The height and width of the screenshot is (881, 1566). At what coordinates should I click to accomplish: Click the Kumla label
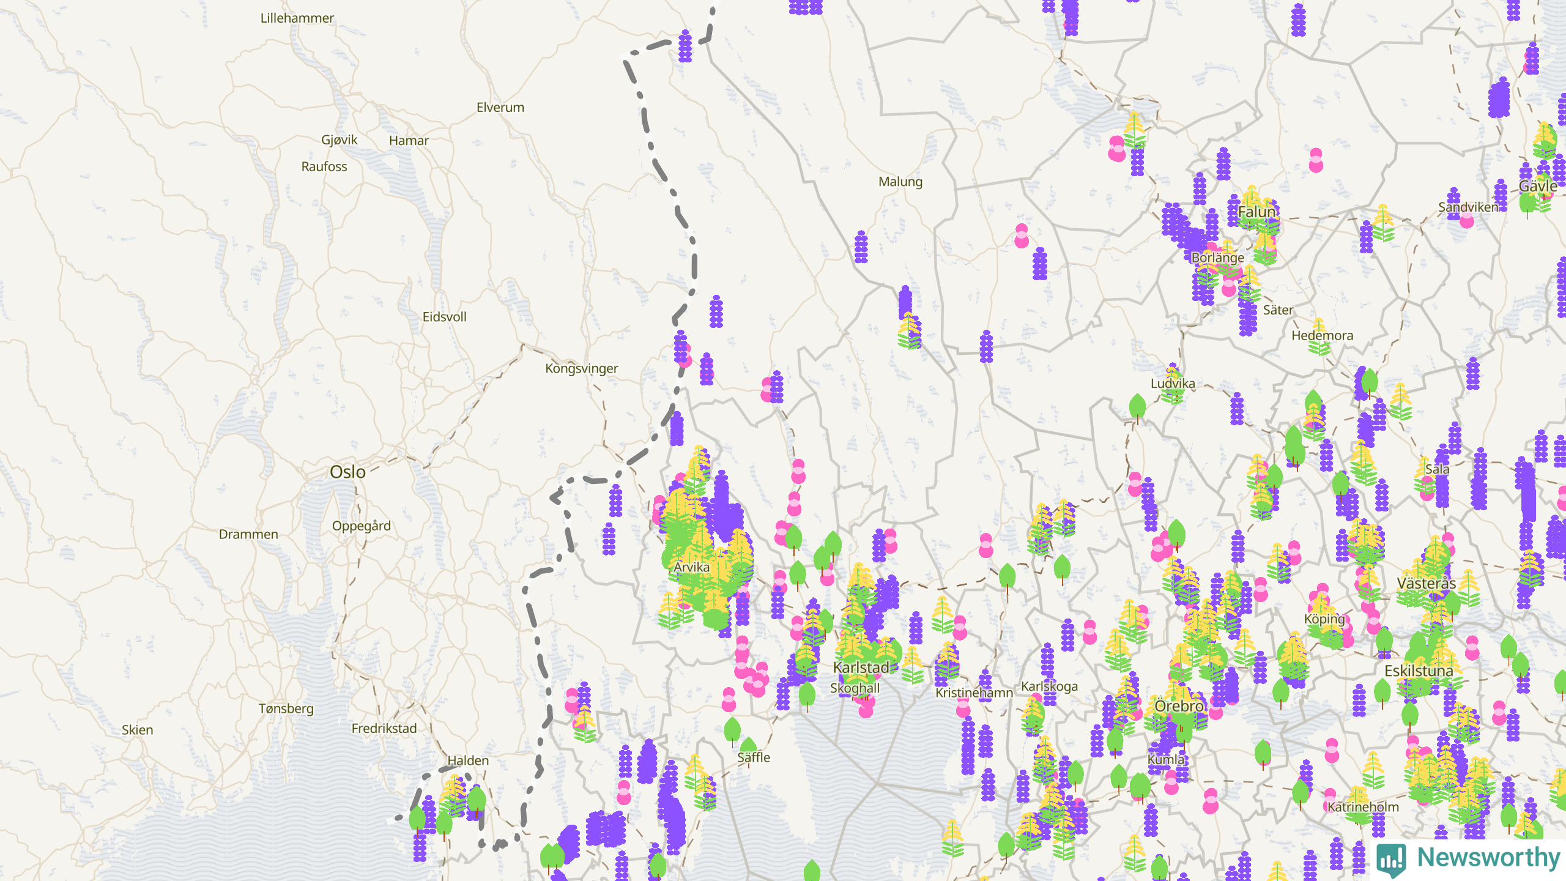coord(1166,759)
